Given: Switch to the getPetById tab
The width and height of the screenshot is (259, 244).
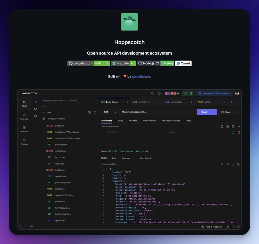Looking at the screenshot, I should [146, 102].
